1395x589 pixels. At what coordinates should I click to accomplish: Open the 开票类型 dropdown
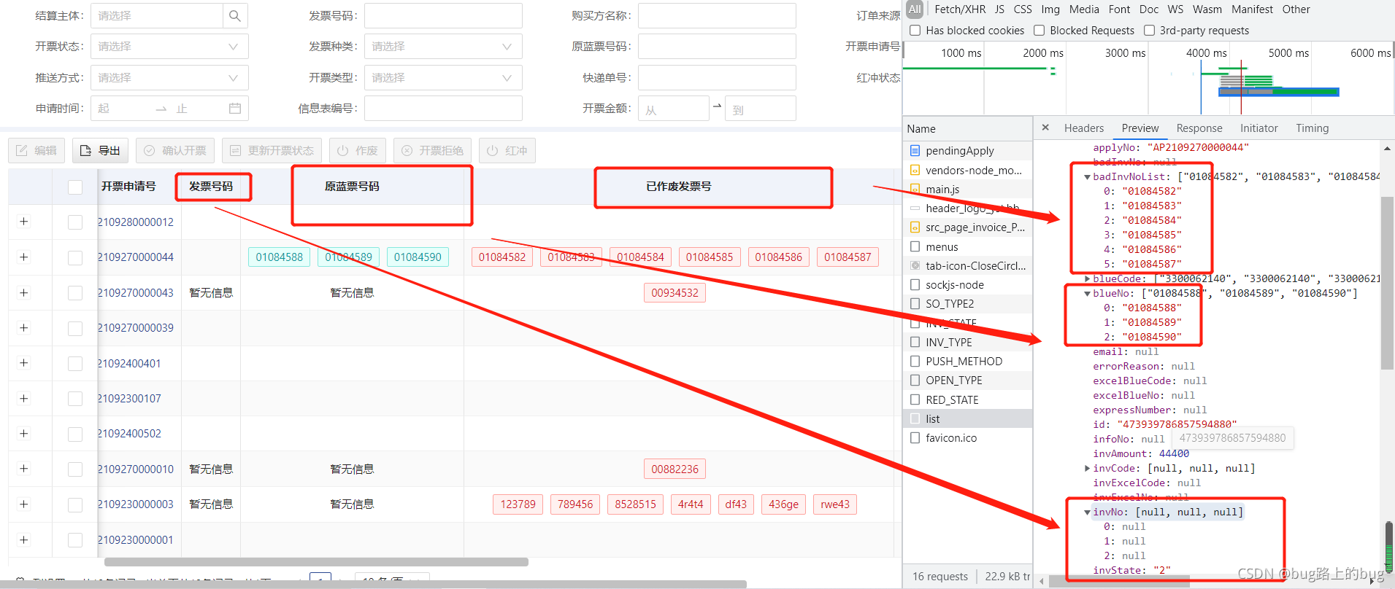(x=443, y=78)
